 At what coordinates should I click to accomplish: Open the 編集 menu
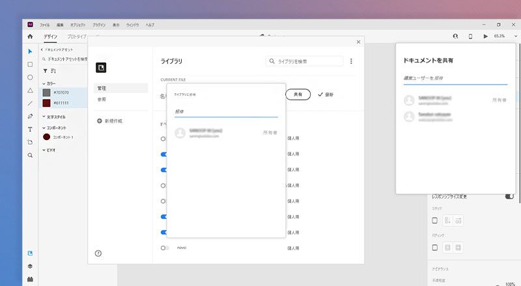[60, 25]
